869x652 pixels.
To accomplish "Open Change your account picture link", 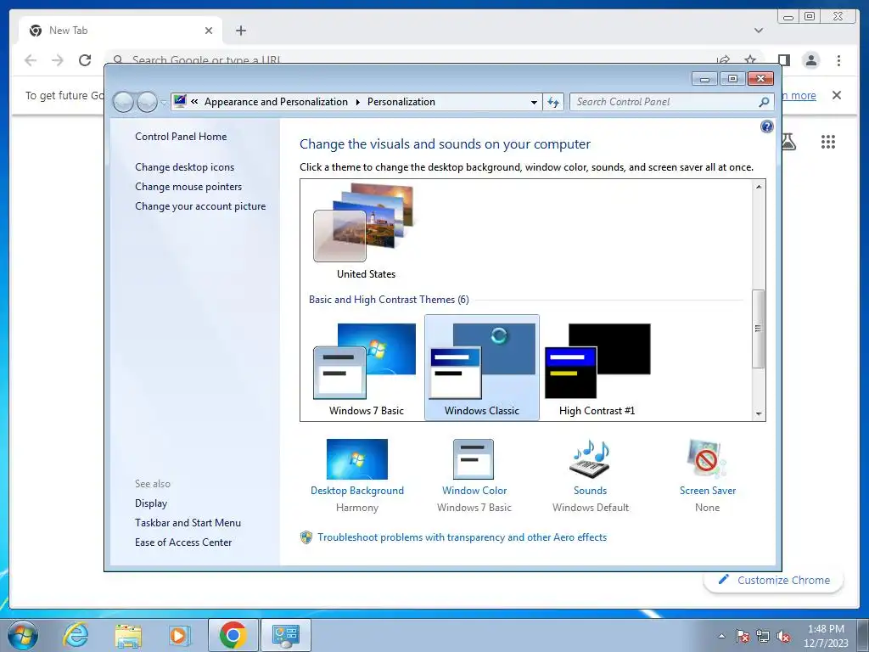I will tap(200, 206).
